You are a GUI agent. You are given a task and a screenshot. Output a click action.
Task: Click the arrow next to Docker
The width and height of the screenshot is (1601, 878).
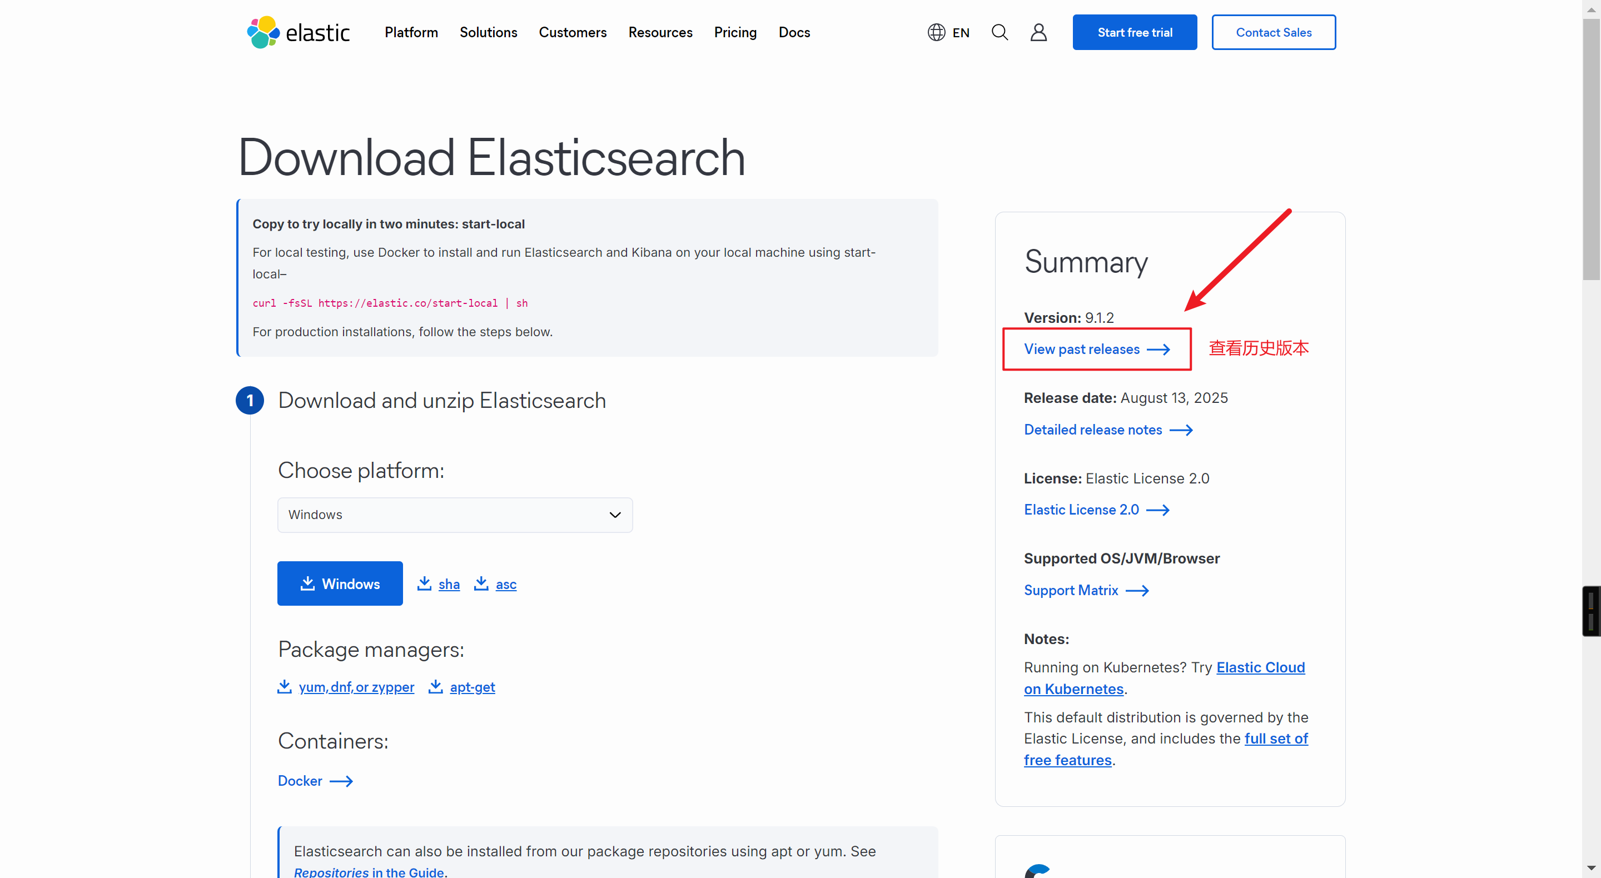[341, 782]
